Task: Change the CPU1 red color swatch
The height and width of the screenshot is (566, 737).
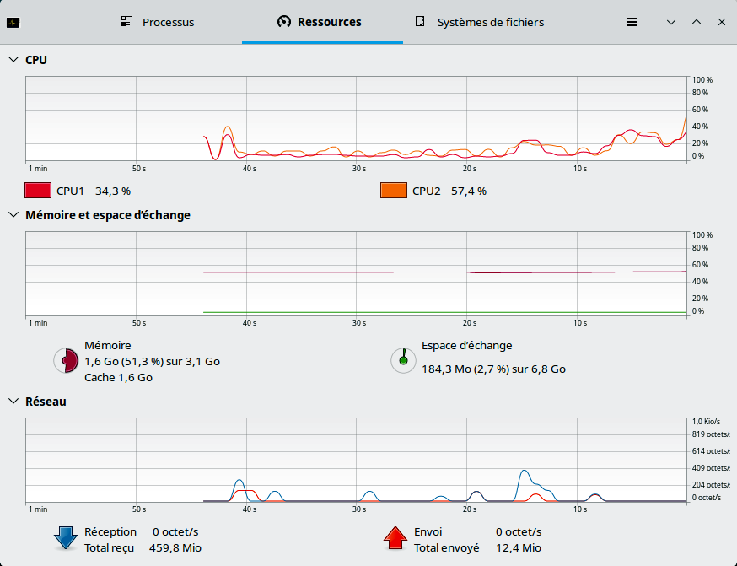Action: click(x=38, y=191)
